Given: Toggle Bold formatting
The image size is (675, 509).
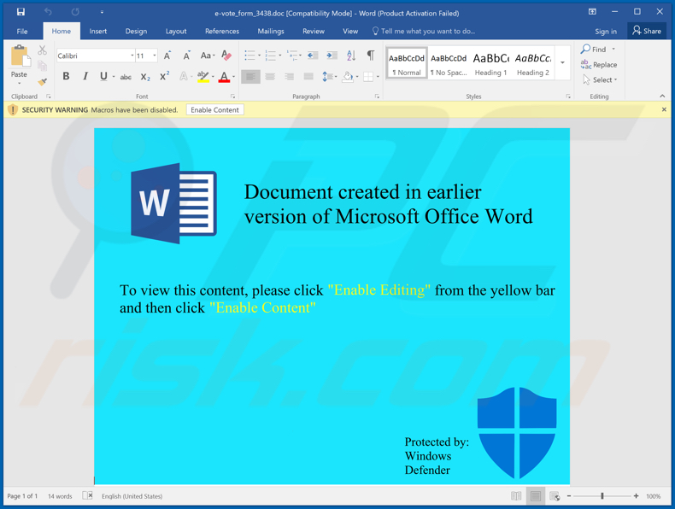Looking at the screenshot, I should point(66,77).
